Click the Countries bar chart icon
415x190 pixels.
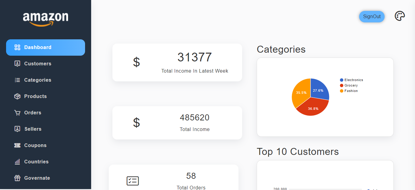(17, 162)
